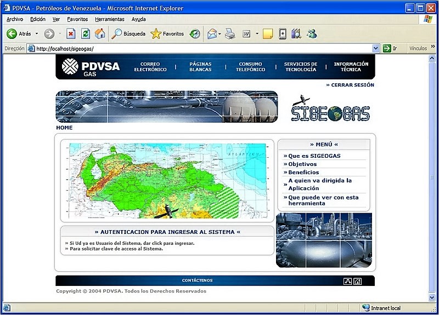Open the Archivo menu
The image size is (439, 315).
pos(15,19)
